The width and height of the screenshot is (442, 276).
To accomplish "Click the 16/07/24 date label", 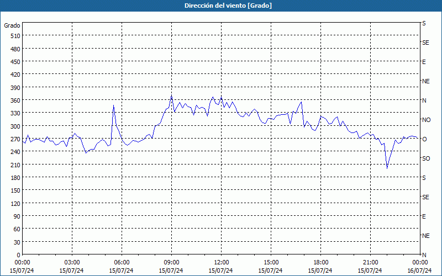I will (x=419, y=270).
